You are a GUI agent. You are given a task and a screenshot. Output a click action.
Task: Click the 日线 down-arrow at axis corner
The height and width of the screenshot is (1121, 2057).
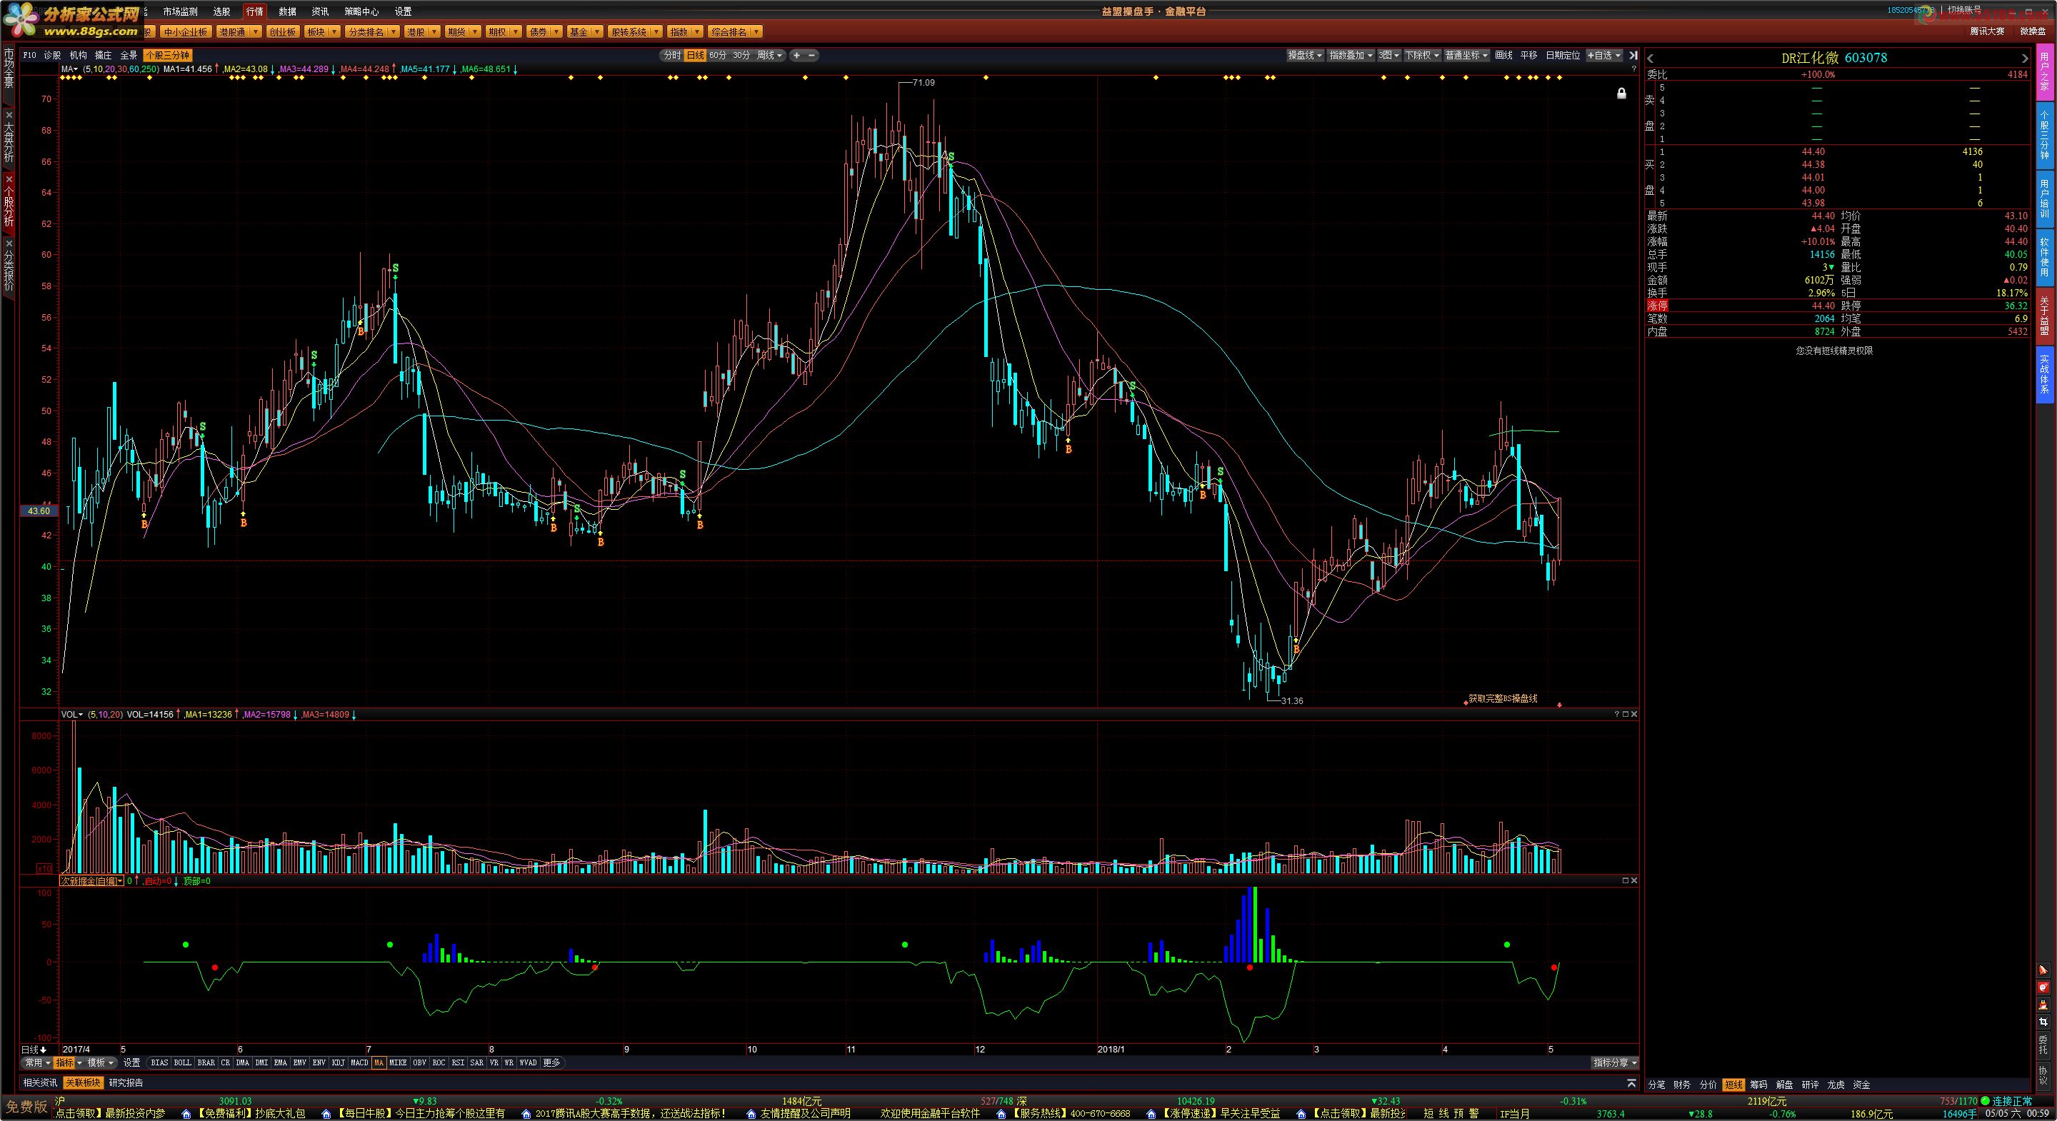[43, 1050]
